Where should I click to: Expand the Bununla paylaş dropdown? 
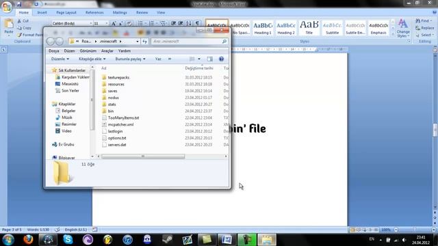[x=130, y=59]
